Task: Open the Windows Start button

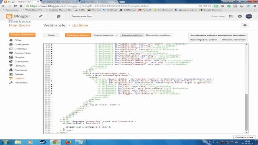Action: tap(5, 142)
